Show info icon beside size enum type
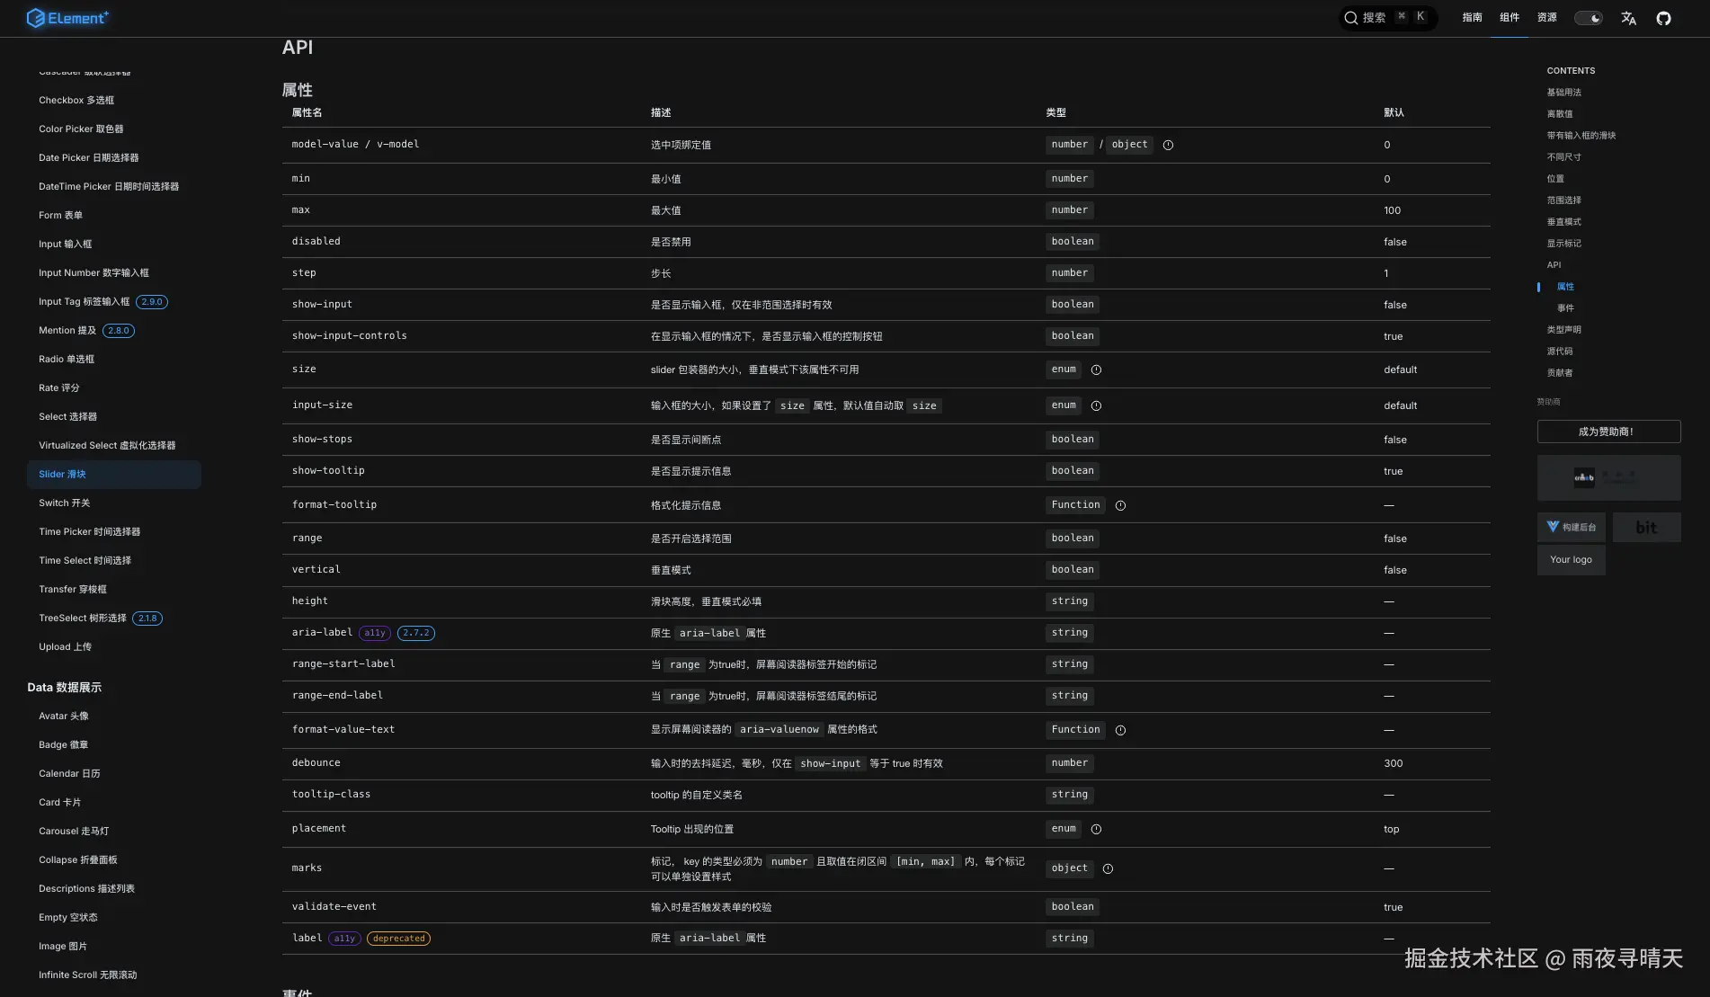The width and height of the screenshot is (1710, 997). tap(1096, 369)
